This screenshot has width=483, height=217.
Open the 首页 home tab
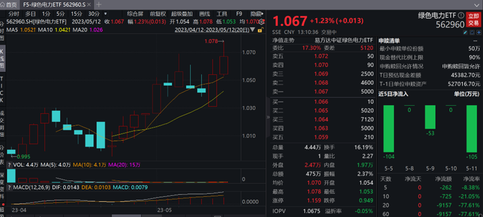pyautogui.click(x=9, y=5)
